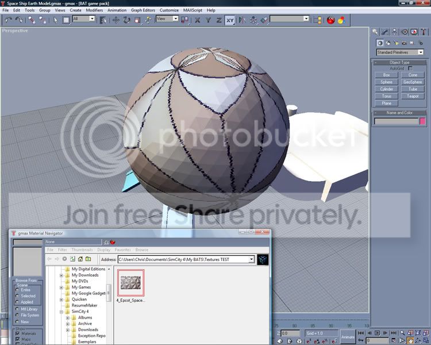This screenshot has width=431, height=345.
Task: Open the Customize menu
Action: click(x=169, y=10)
